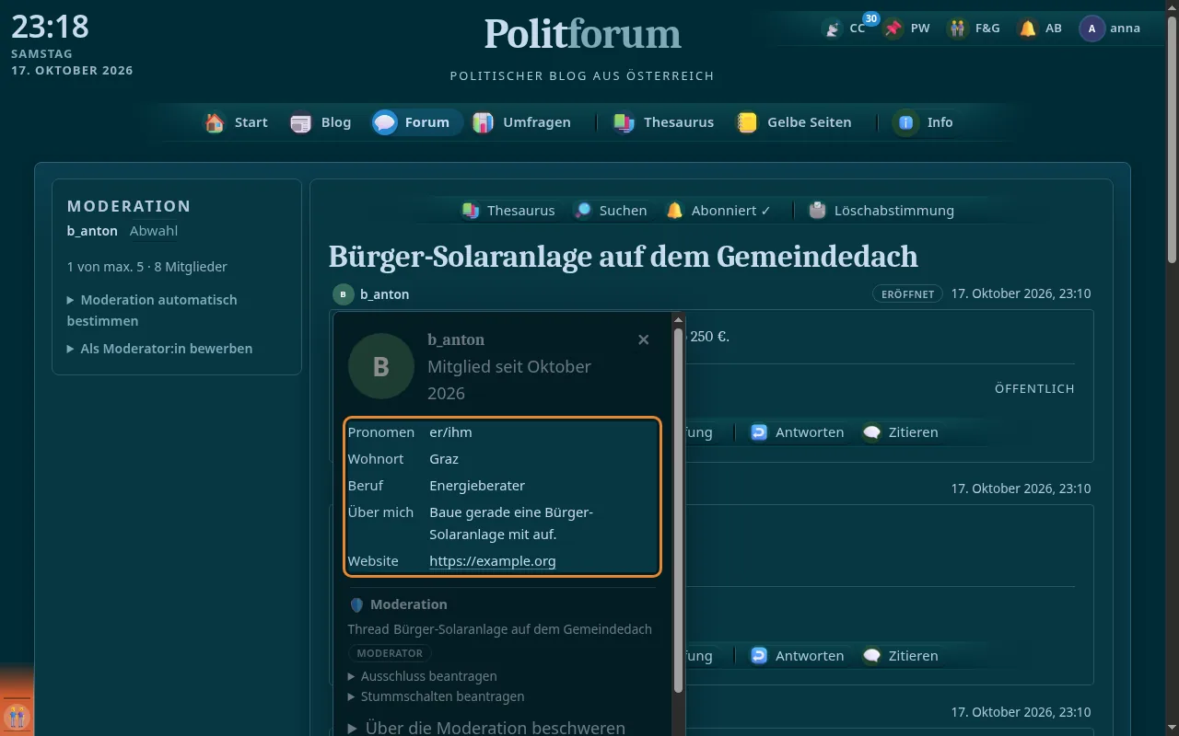Click Antworten on the first post
The image size is (1179, 736).
pyautogui.click(x=798, y=432)
